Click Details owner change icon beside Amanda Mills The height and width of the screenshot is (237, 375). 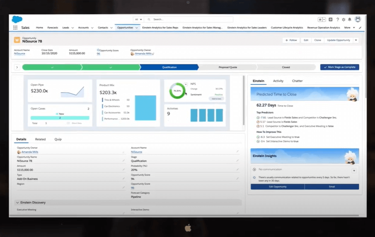(x=123, y=152)
